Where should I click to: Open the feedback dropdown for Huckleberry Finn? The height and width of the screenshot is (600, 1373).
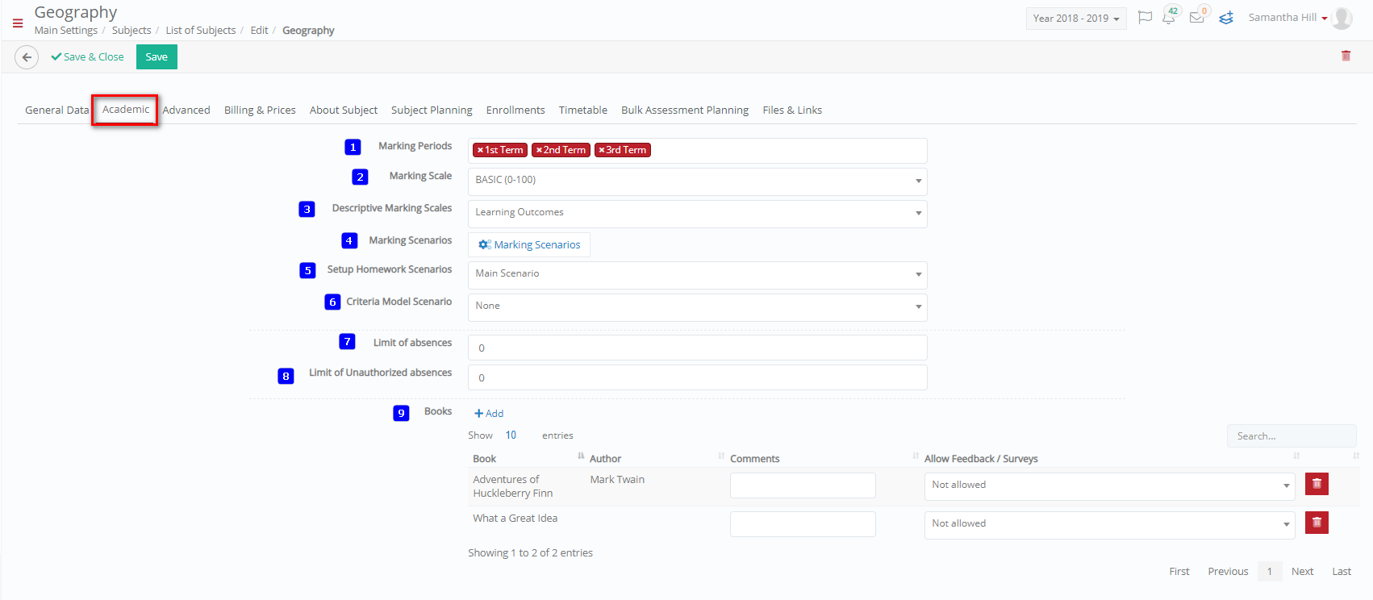click(x=1109, y=485)
